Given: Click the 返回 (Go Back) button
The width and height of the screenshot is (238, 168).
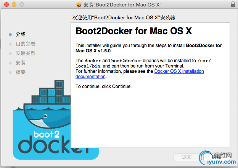Looking at the screenshot, I should coord(187,157).
